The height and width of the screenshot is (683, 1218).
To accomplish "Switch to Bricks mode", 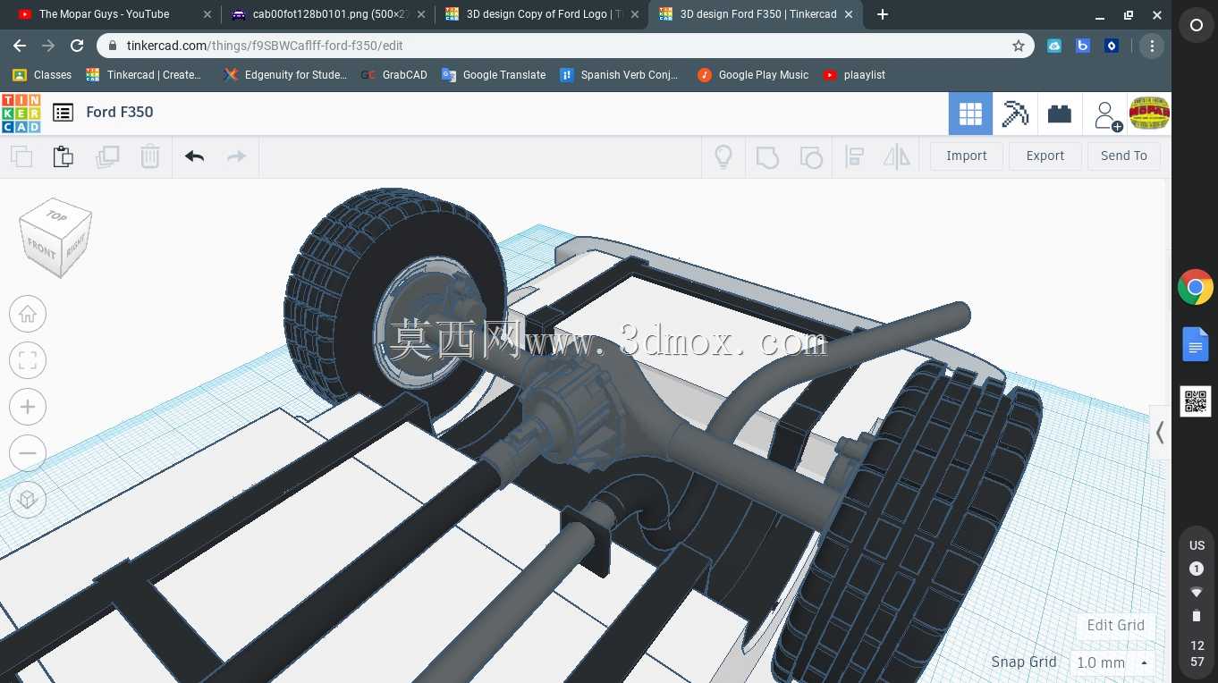I will tap(1060, 114).
